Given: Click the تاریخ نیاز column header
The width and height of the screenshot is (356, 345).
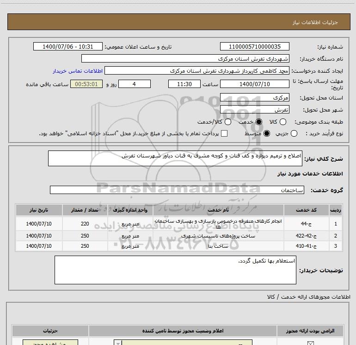Looking at the screenshot, I should pyautogui.click(x=39, y=210).
